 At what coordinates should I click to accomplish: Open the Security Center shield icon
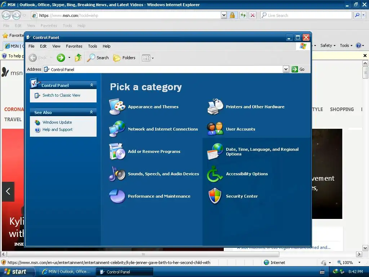(x=215, y=196)
